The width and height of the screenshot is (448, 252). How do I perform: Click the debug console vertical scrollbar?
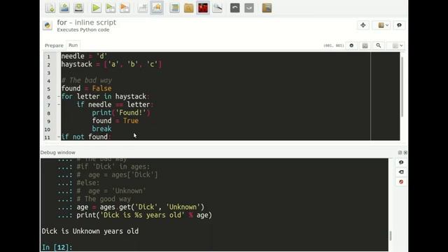click(391, 236)
